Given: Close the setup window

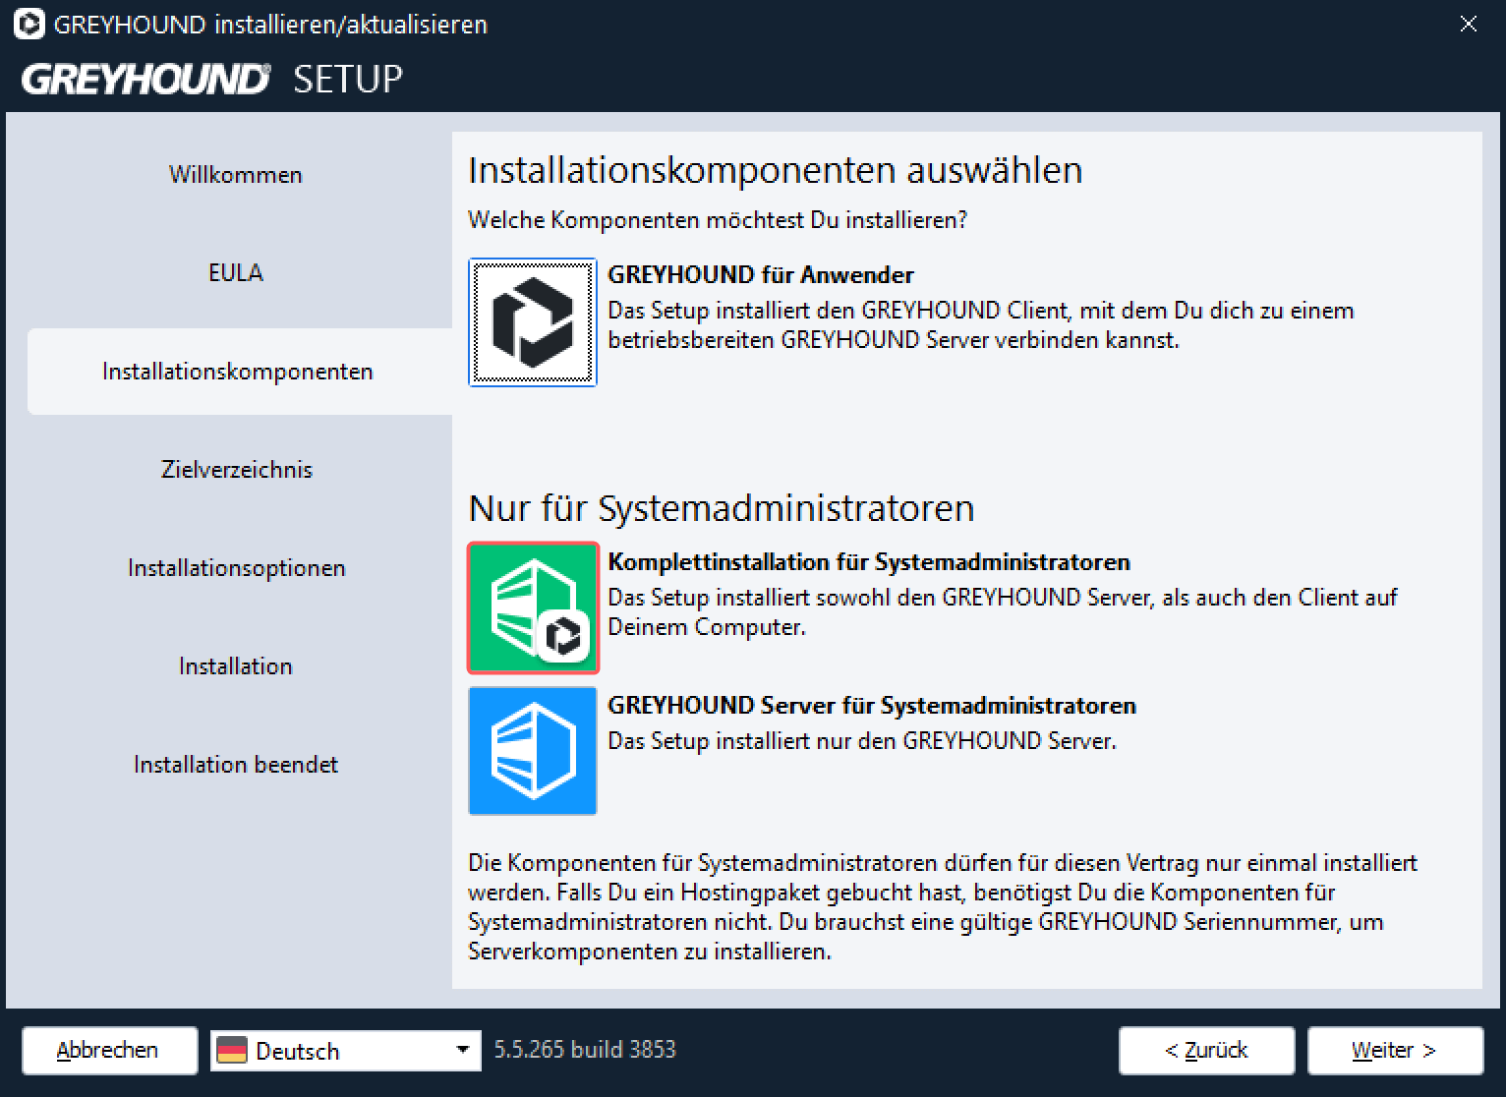Looking at the screenshot, I should 1469,24.
